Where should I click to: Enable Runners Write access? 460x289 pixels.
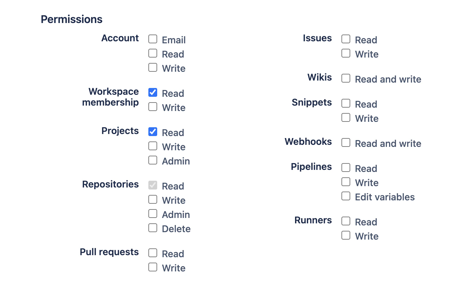click(346, 235)
